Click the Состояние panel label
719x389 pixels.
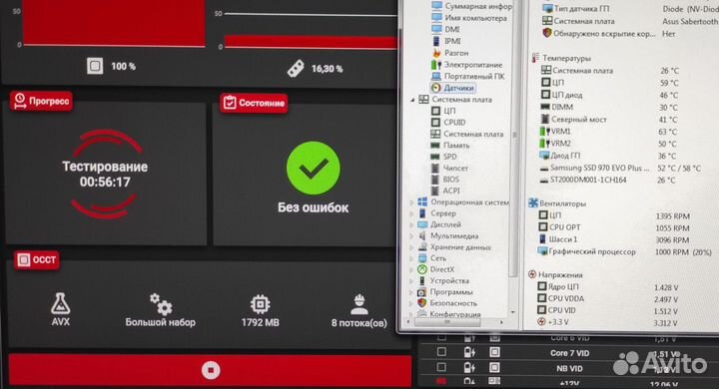254,103
